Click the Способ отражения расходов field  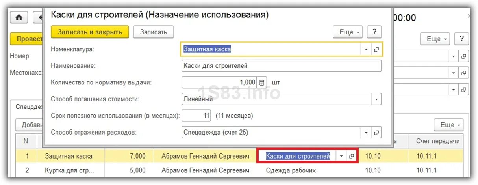(x=271, y=133)
